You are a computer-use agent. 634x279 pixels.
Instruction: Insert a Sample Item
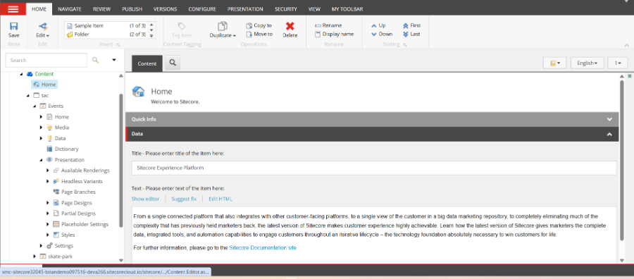coord(89,25)
